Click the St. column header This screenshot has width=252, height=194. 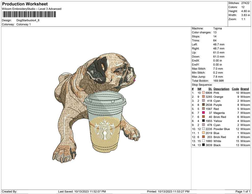point(210,89)
